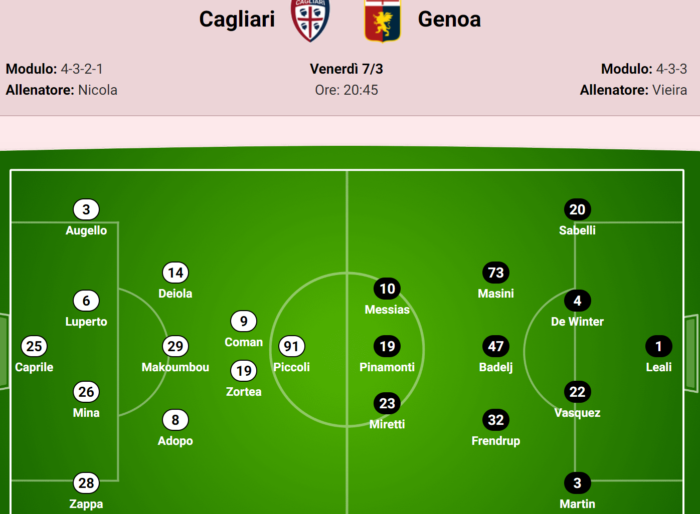
Task: Open the Genoa team name heading
Action: 449,20
